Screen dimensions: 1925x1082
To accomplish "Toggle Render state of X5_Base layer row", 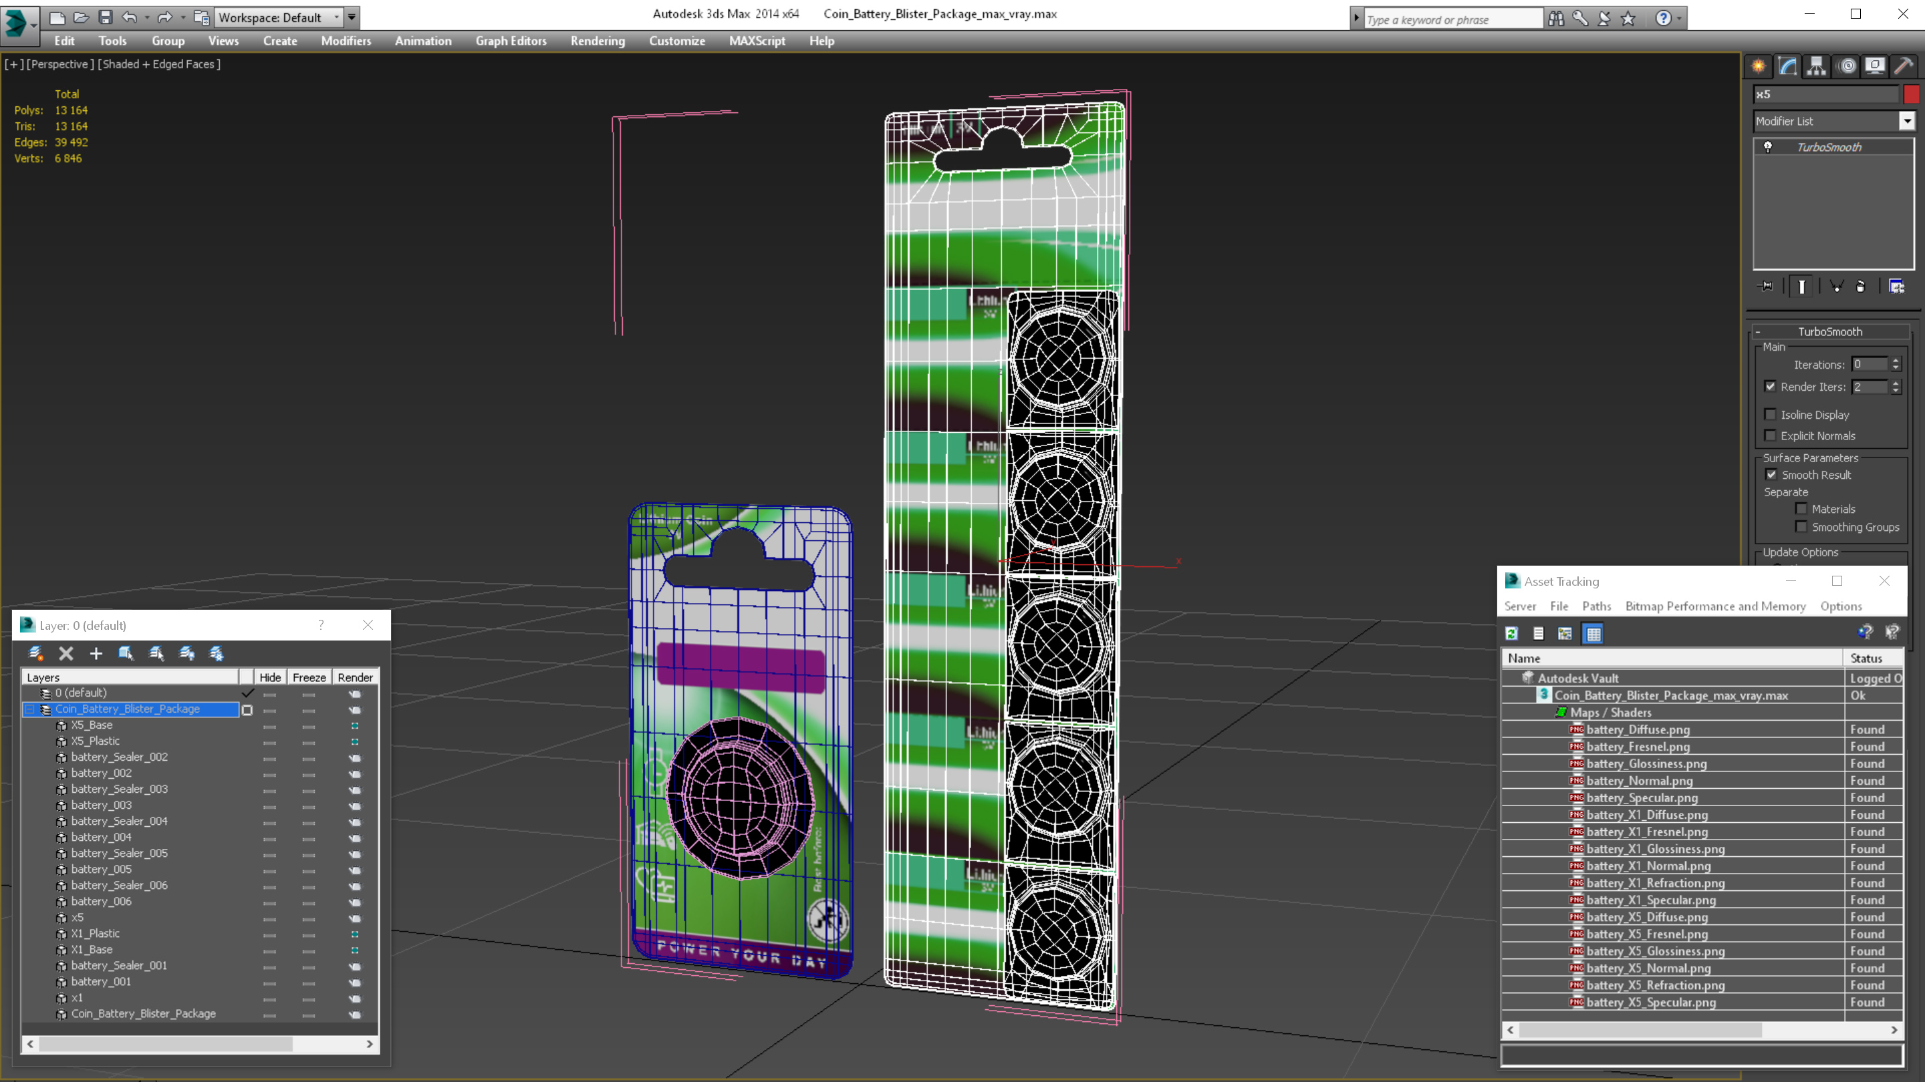I will tap(355, 726).
